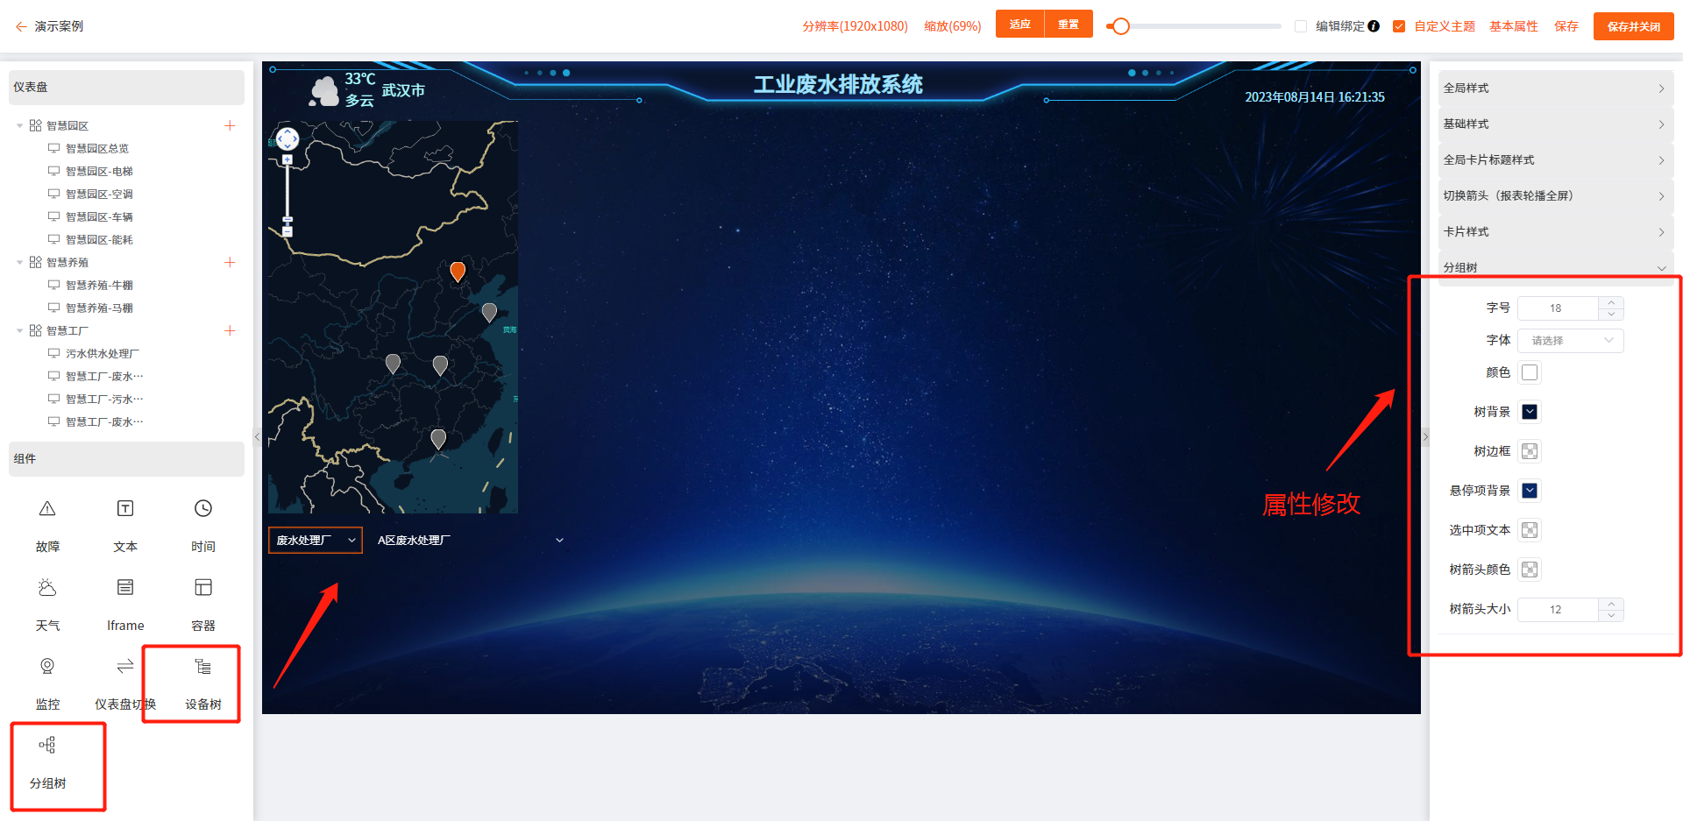Uncheck the 自定义主题 checkbox
Viewport: 1683px width, 821px height.
[x=1399, y=26]
